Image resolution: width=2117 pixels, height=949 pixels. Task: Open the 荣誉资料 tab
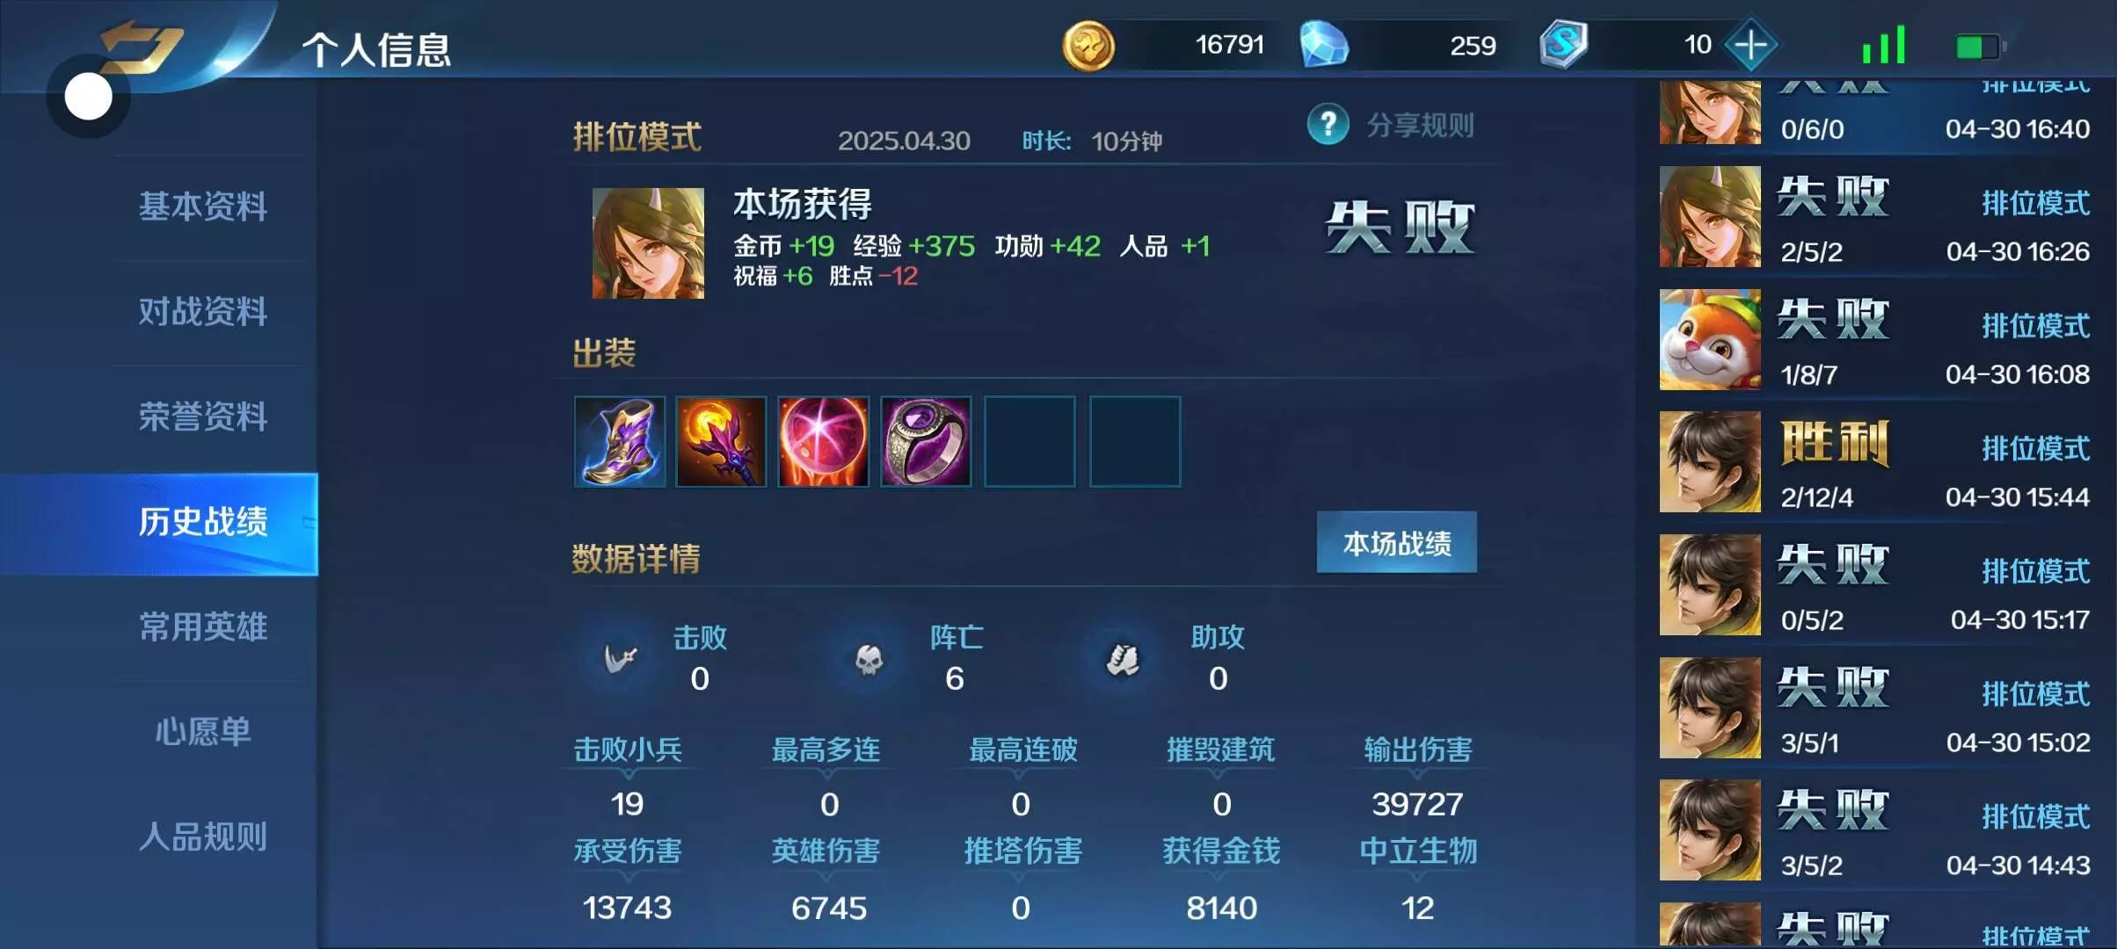click(202, 417)
